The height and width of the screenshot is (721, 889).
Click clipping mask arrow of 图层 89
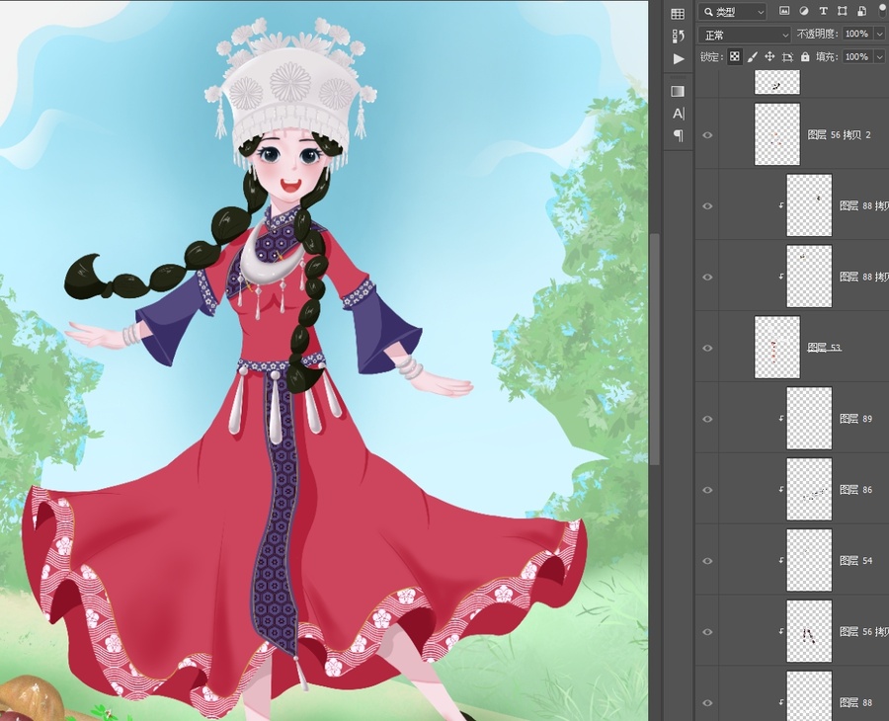pos(780,419)
